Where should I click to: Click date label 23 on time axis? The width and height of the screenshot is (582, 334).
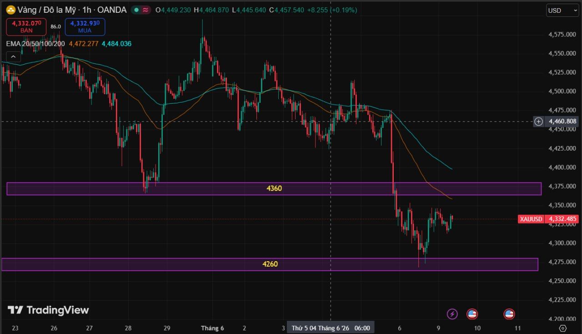[15, 328]
